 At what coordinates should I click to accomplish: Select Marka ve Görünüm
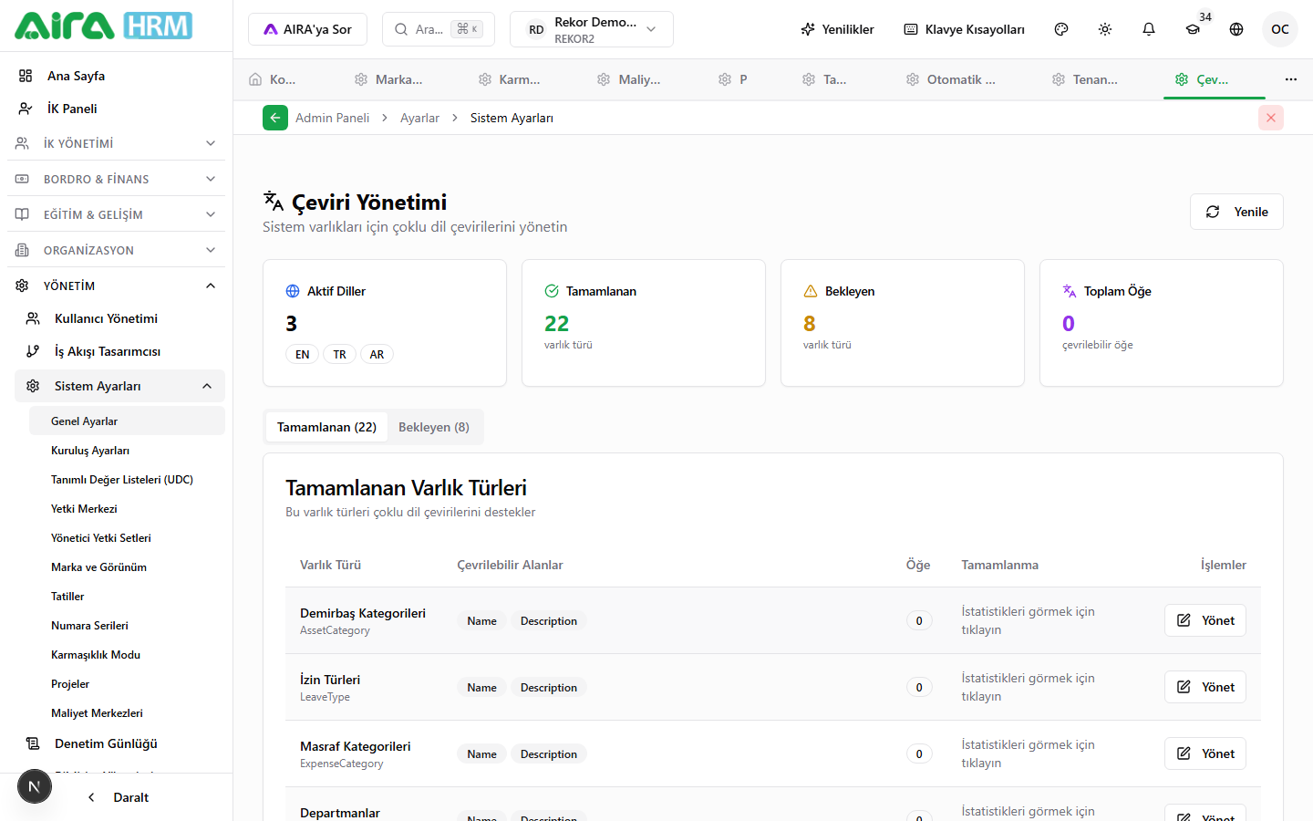pyautogui.click(x=127, y=566)
